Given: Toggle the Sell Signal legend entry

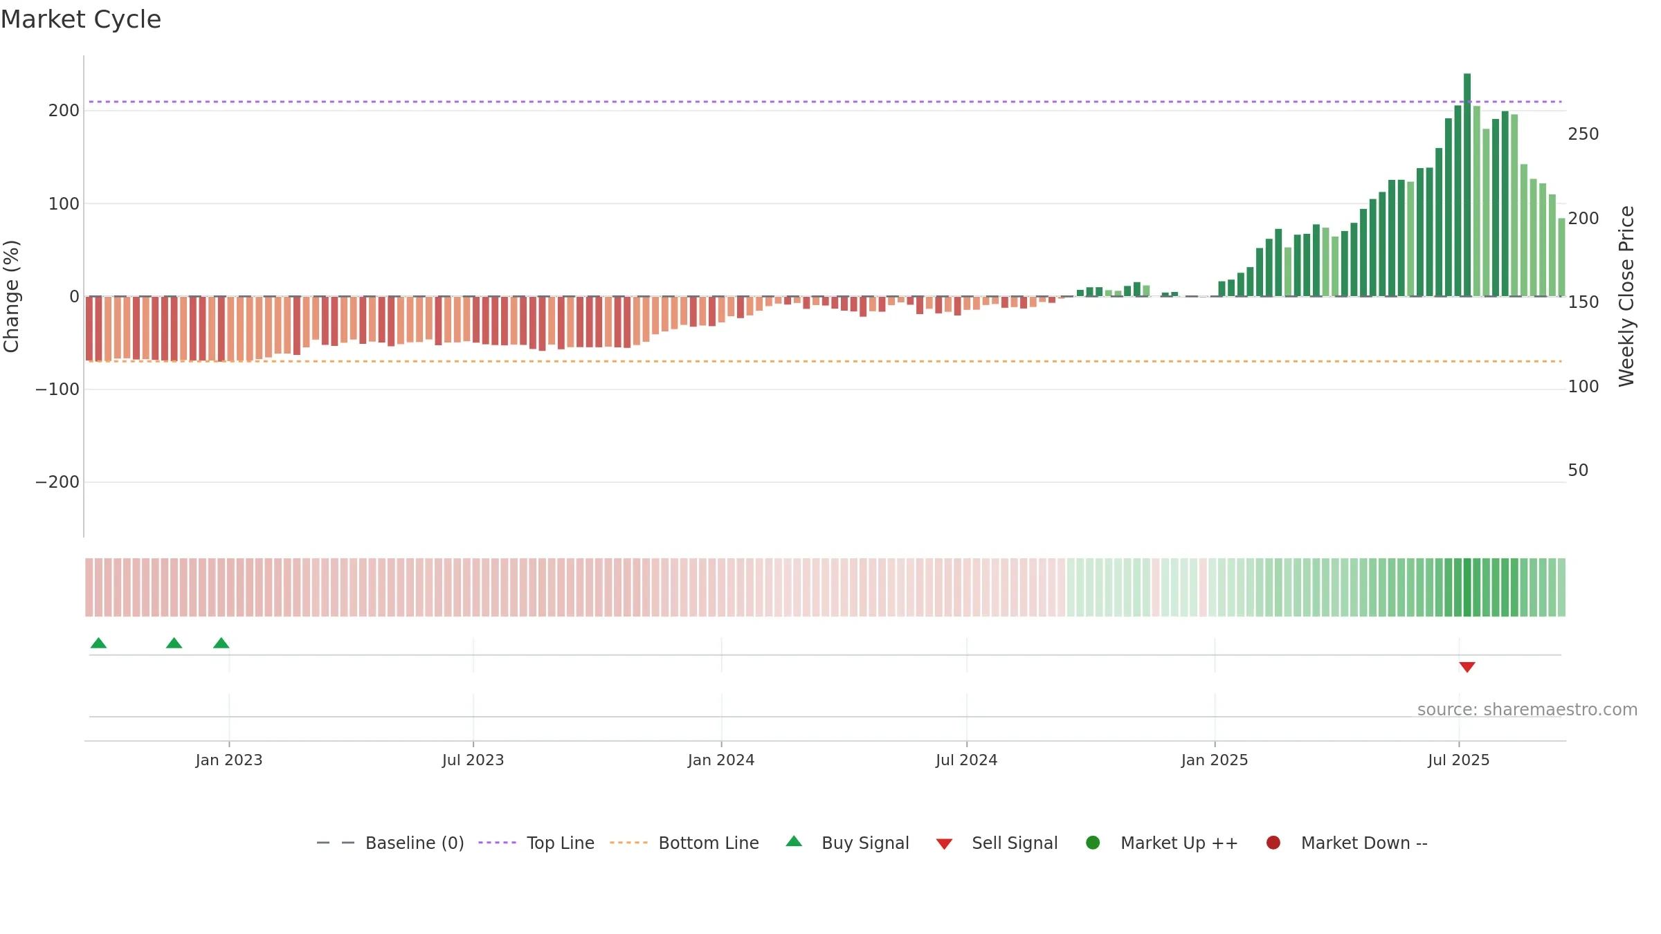Looking at the screenshot, I should pos(997,843).
